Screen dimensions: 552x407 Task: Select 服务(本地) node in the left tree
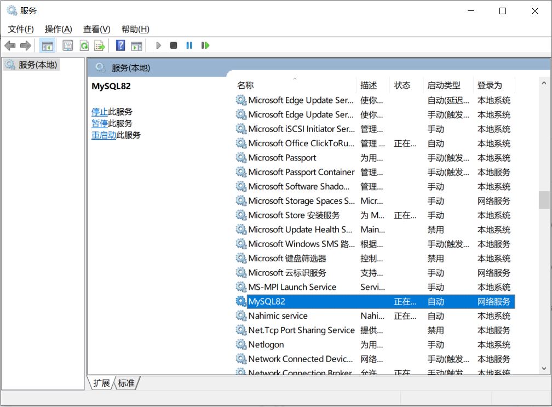pos(32,65)
